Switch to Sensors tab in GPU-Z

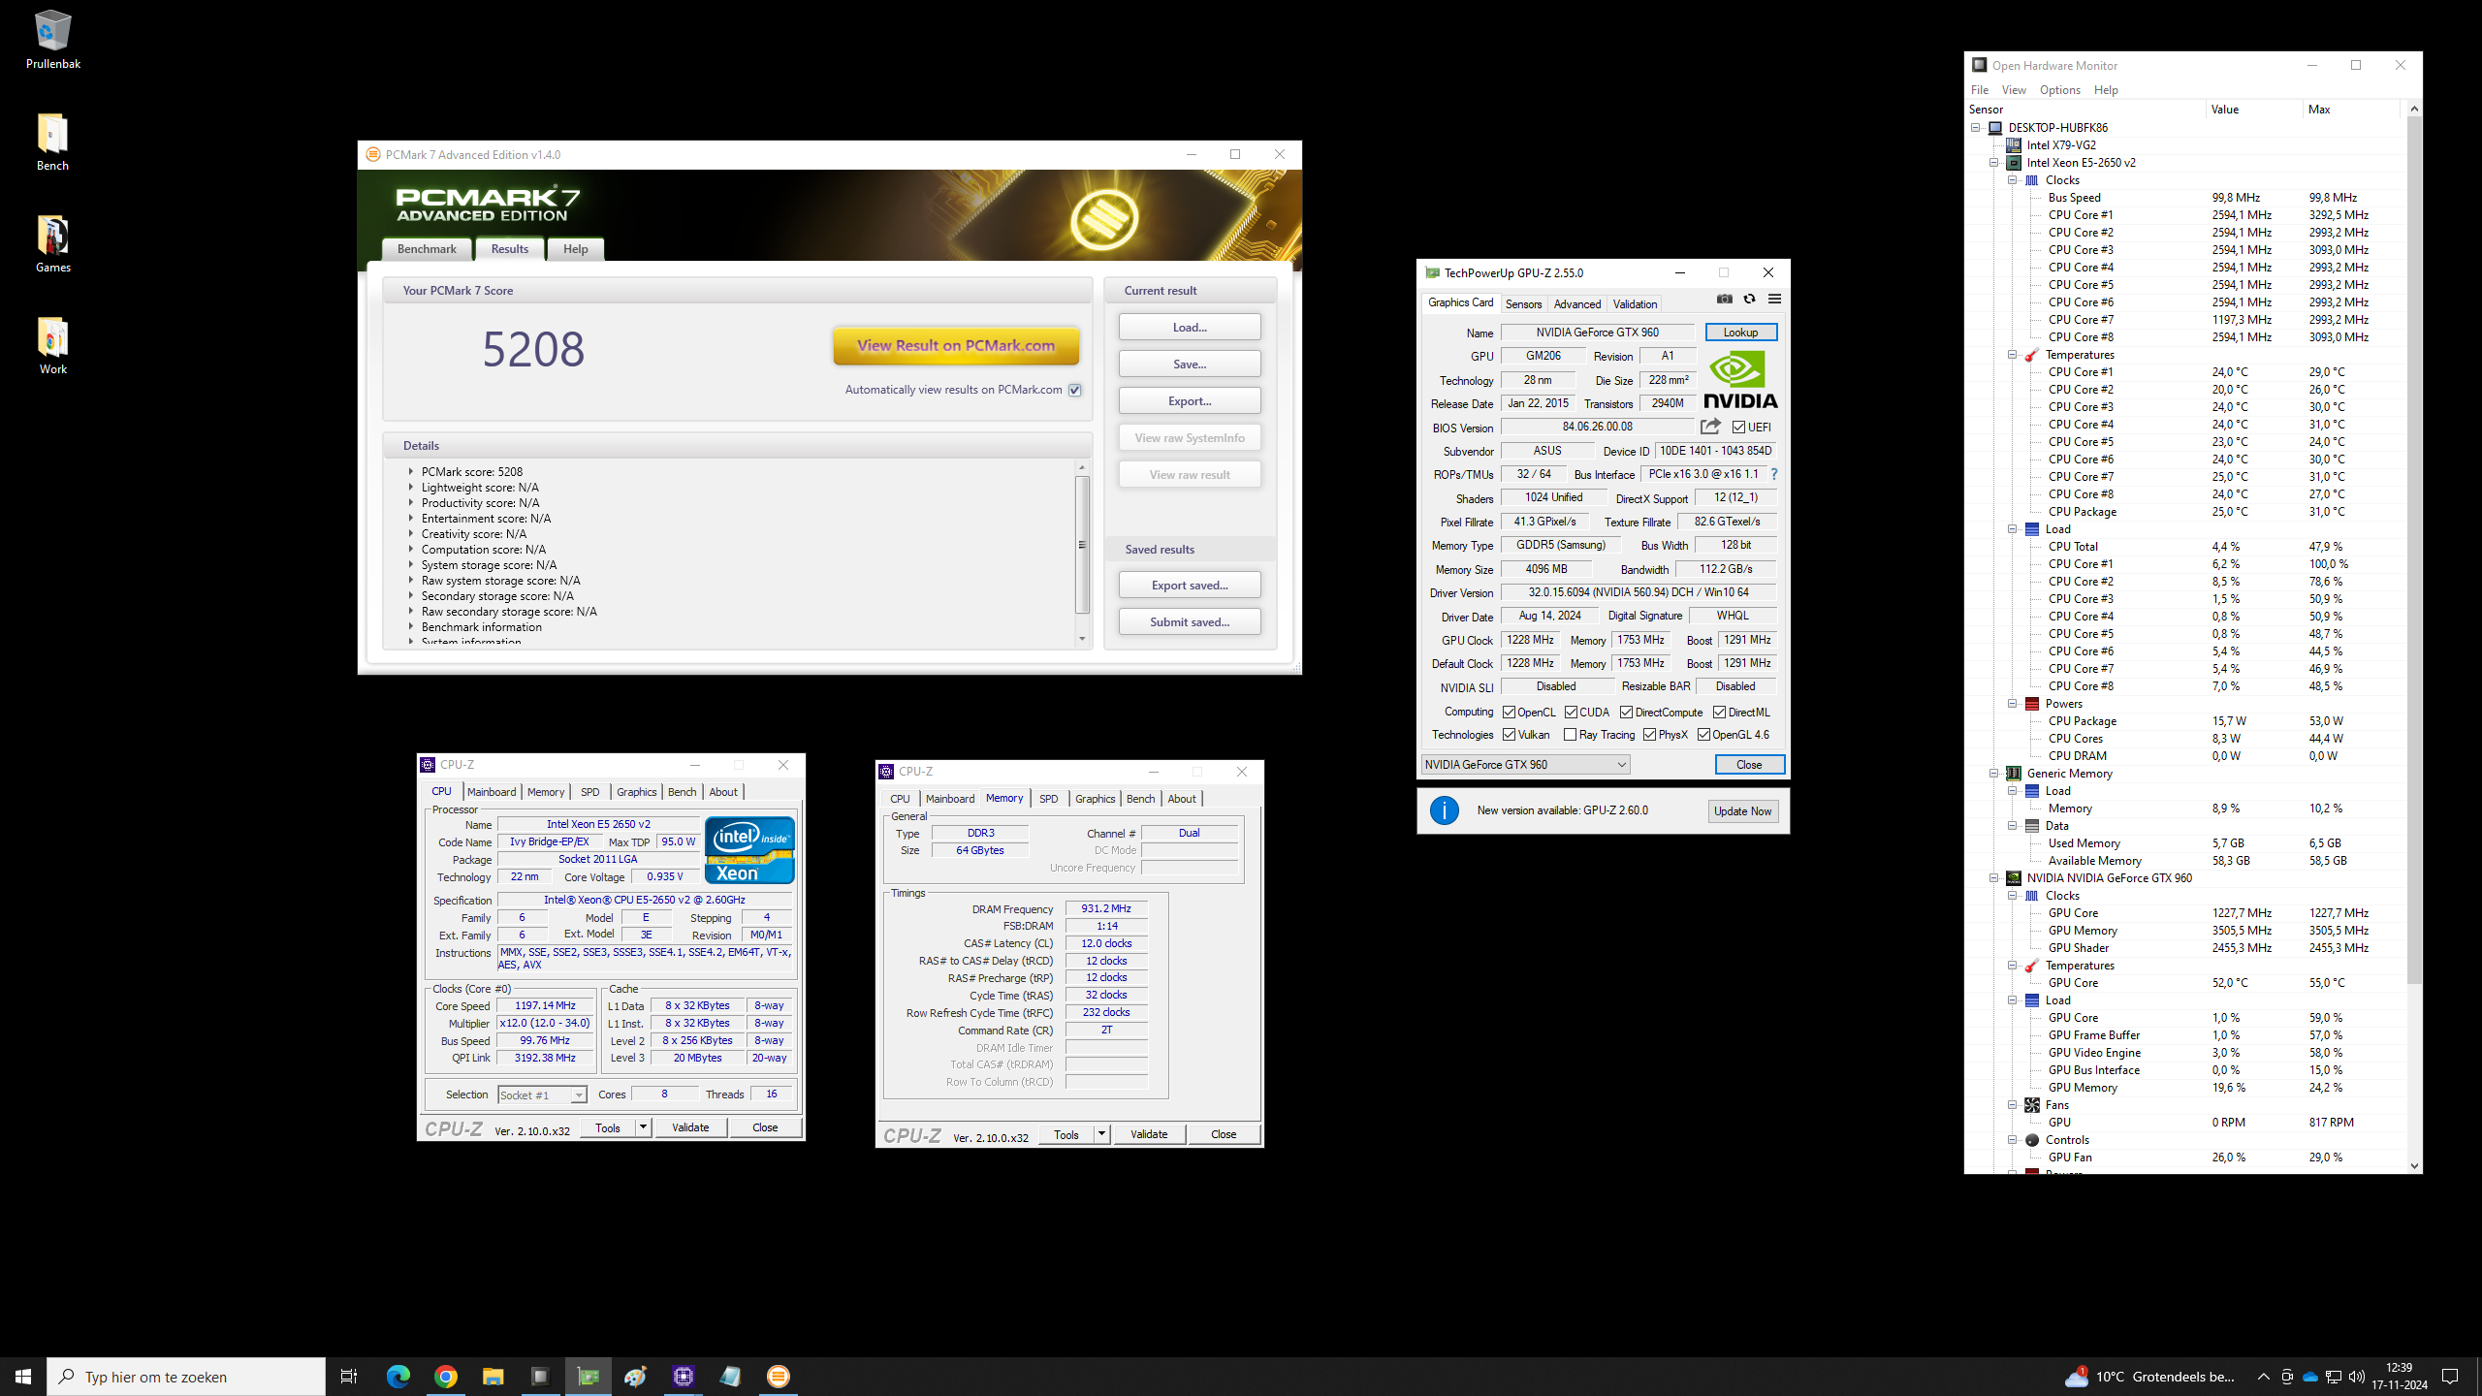click(1523, 304)
